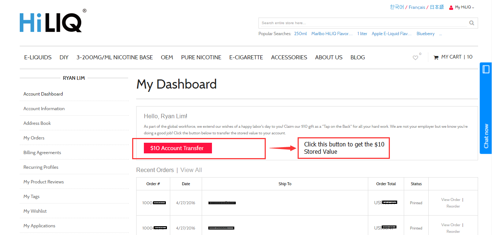Open the E-LIQUIDS menu
The image size is (492, 235).
coord(38,57)
